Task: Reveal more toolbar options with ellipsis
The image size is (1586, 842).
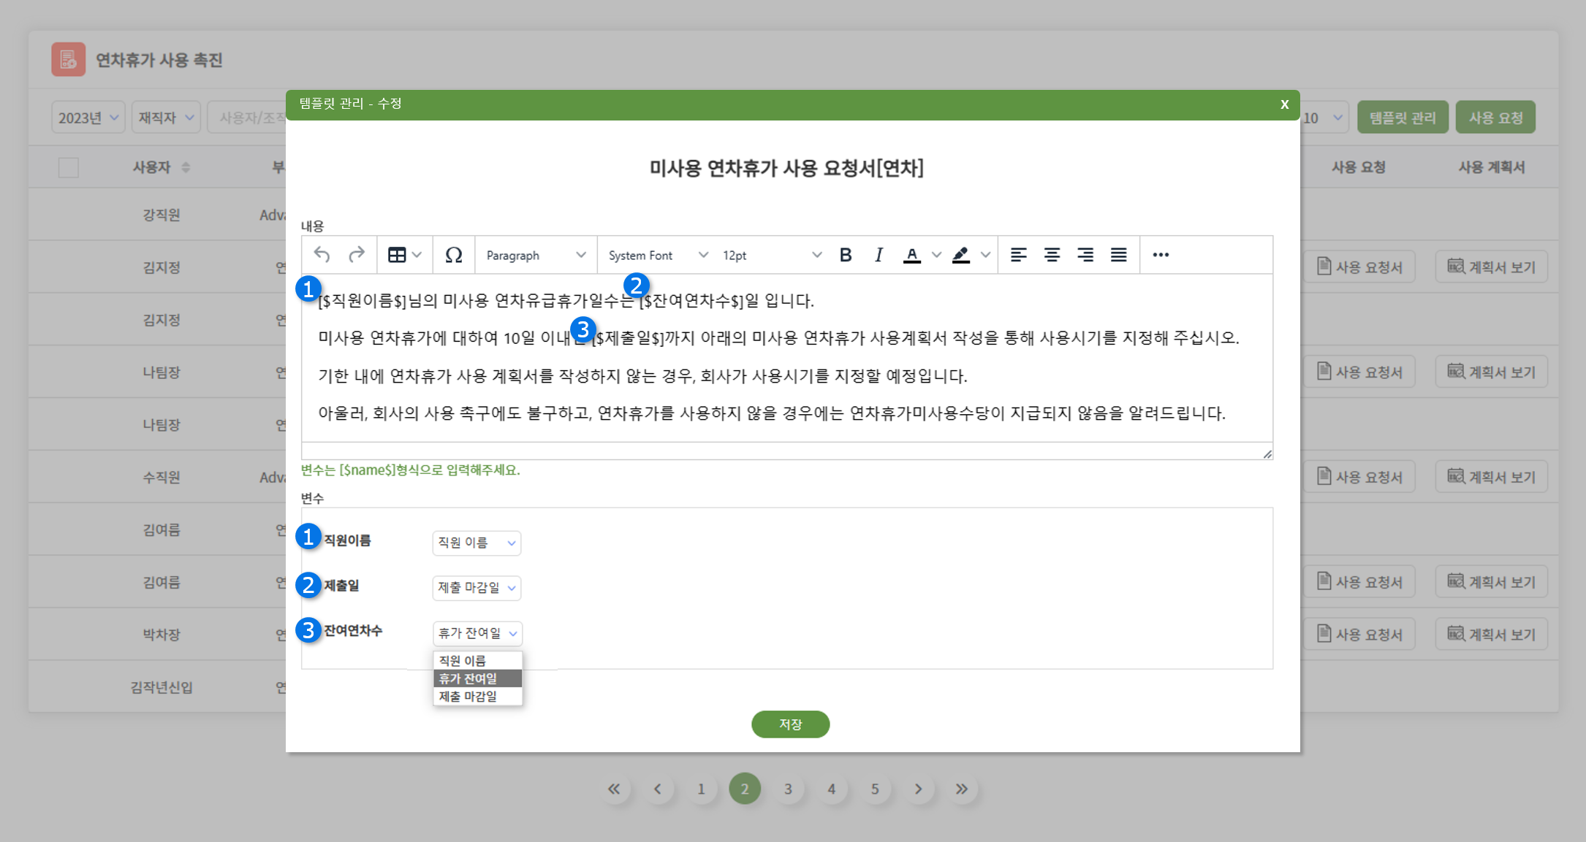Action: (1161, 255)
